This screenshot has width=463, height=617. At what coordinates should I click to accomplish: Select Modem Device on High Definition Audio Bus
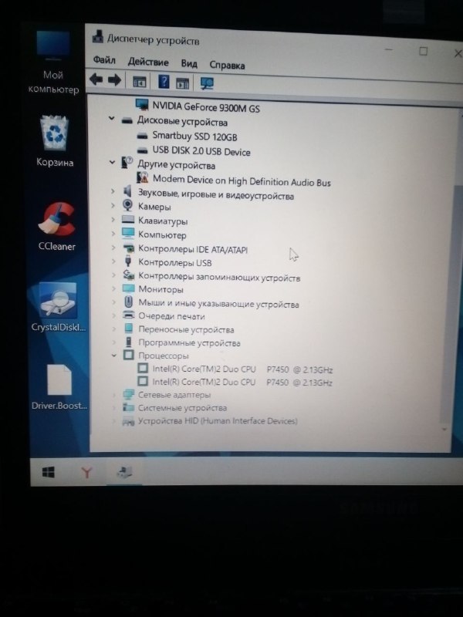coord(241,181)
